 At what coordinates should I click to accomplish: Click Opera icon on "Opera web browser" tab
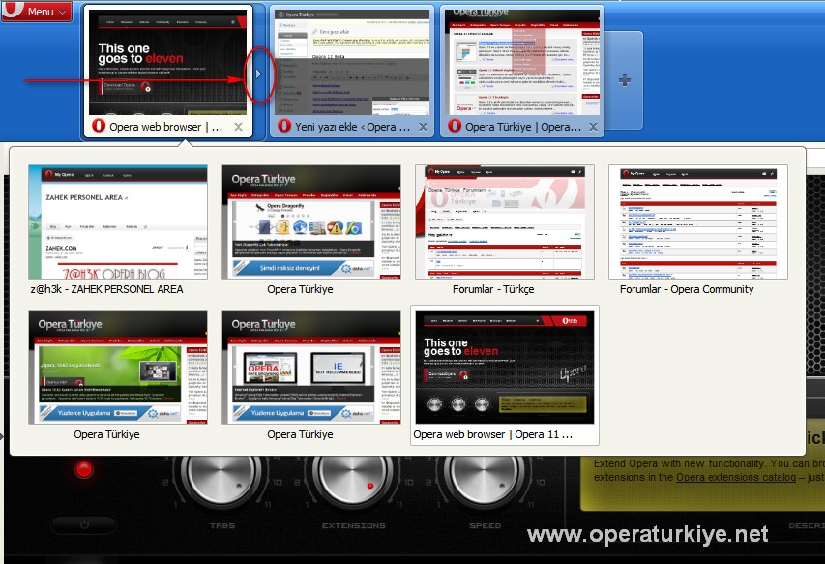pyautogui.click(x=99, y=126)
